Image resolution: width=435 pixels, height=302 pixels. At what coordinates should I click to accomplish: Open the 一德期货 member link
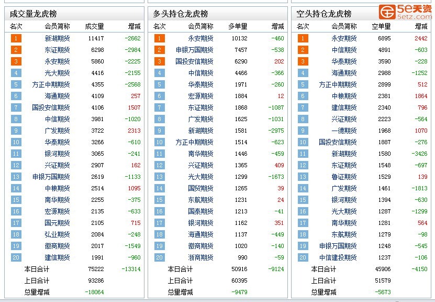344,131
